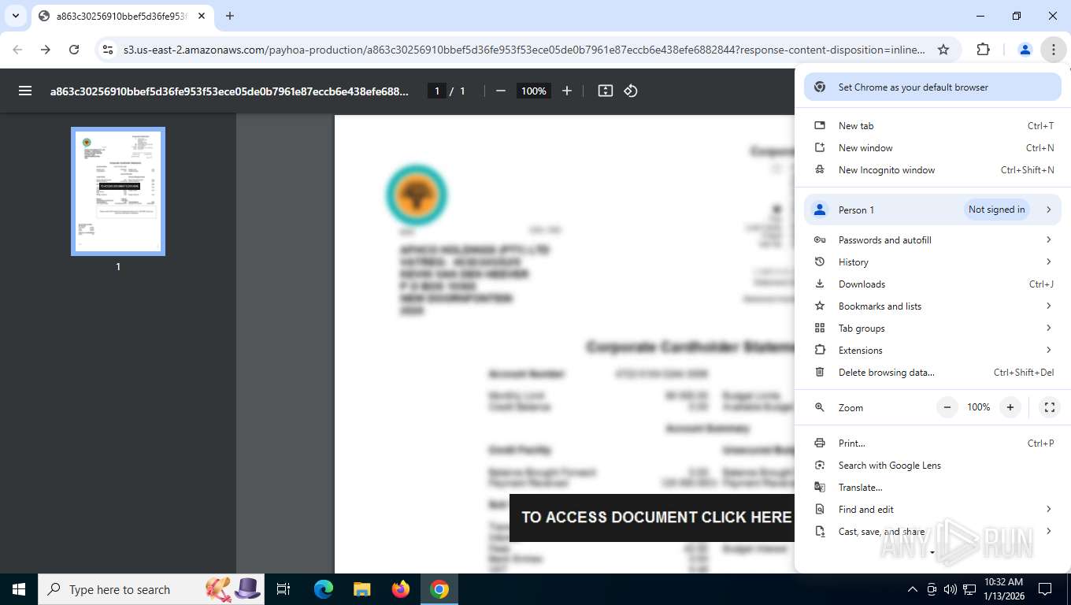1071x605 pixels.
Task: Expand the History submenu
Action: pyautogui.click(x=932, y=262)
